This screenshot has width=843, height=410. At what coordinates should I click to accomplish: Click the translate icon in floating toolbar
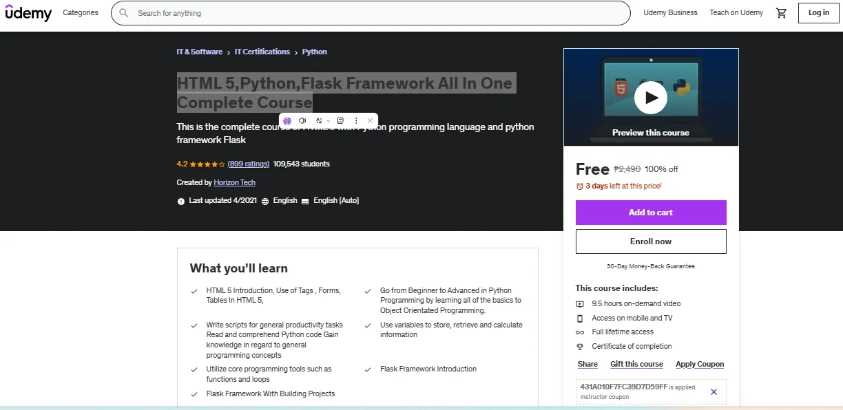(x=319, y=120)
